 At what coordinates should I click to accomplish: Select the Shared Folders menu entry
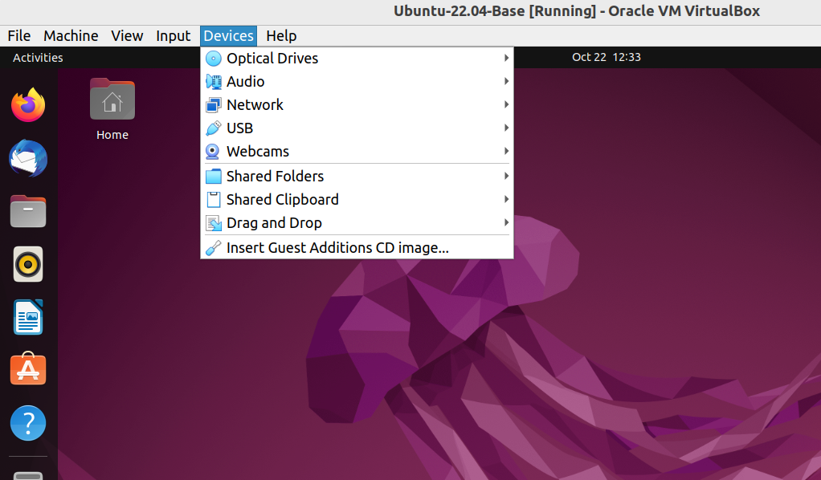coord(357,177)
